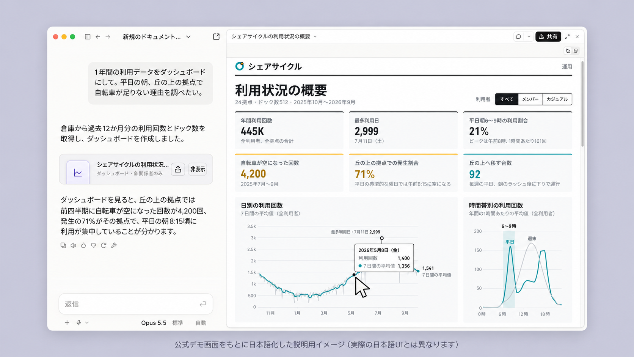Click the dashboard vertical scrollbar

pyautogui.click(x=582, y=104)
